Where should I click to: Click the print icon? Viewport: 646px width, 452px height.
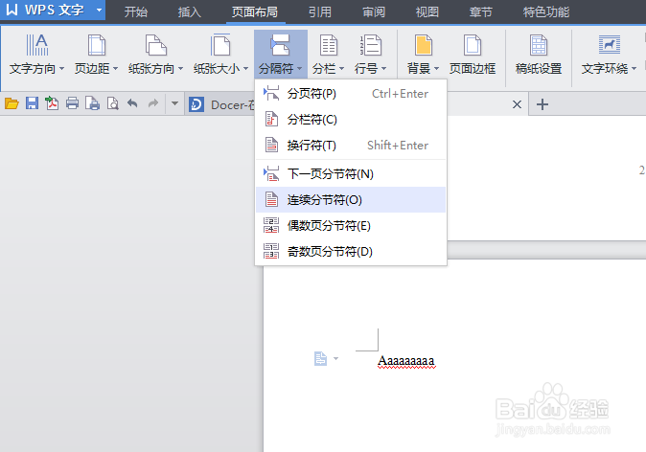[72, 103]
